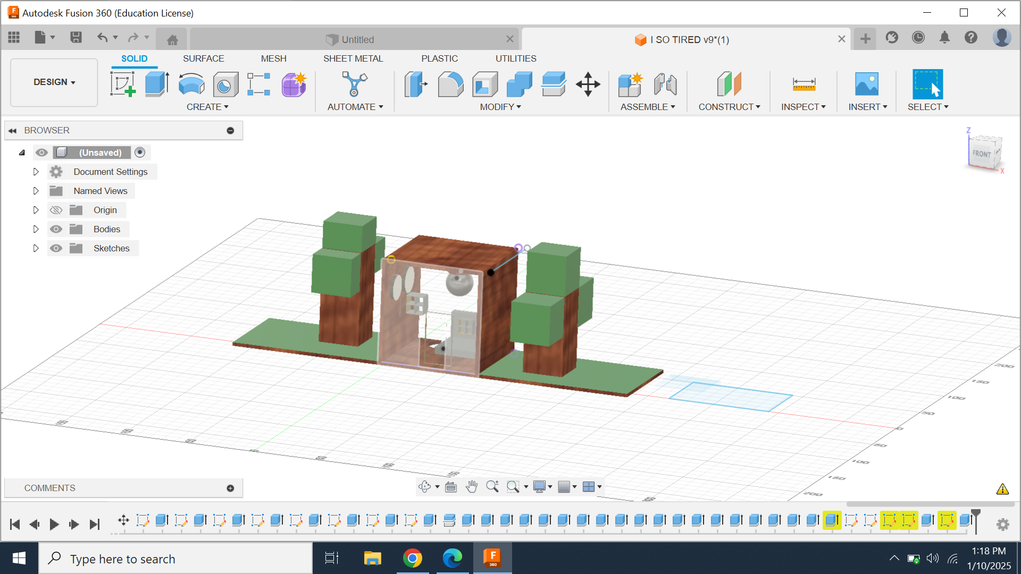Click the Home icon
The height and width of the screenshot is (574, 1021).
pyautogui.click(x=172, y=40)
